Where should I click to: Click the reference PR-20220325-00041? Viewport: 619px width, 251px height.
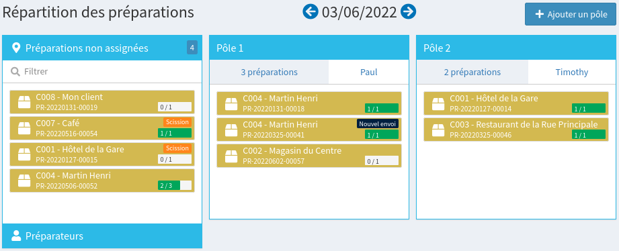tap(274, 135)
